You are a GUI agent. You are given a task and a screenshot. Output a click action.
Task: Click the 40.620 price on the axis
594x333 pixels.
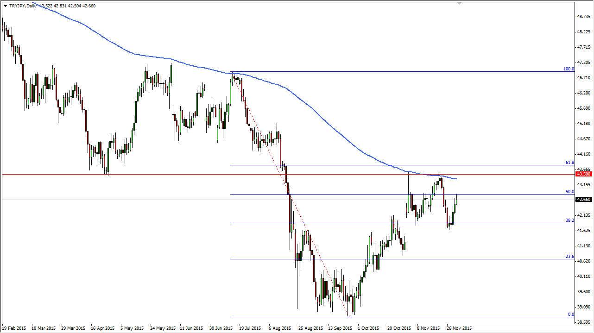(x=583, y=261)
